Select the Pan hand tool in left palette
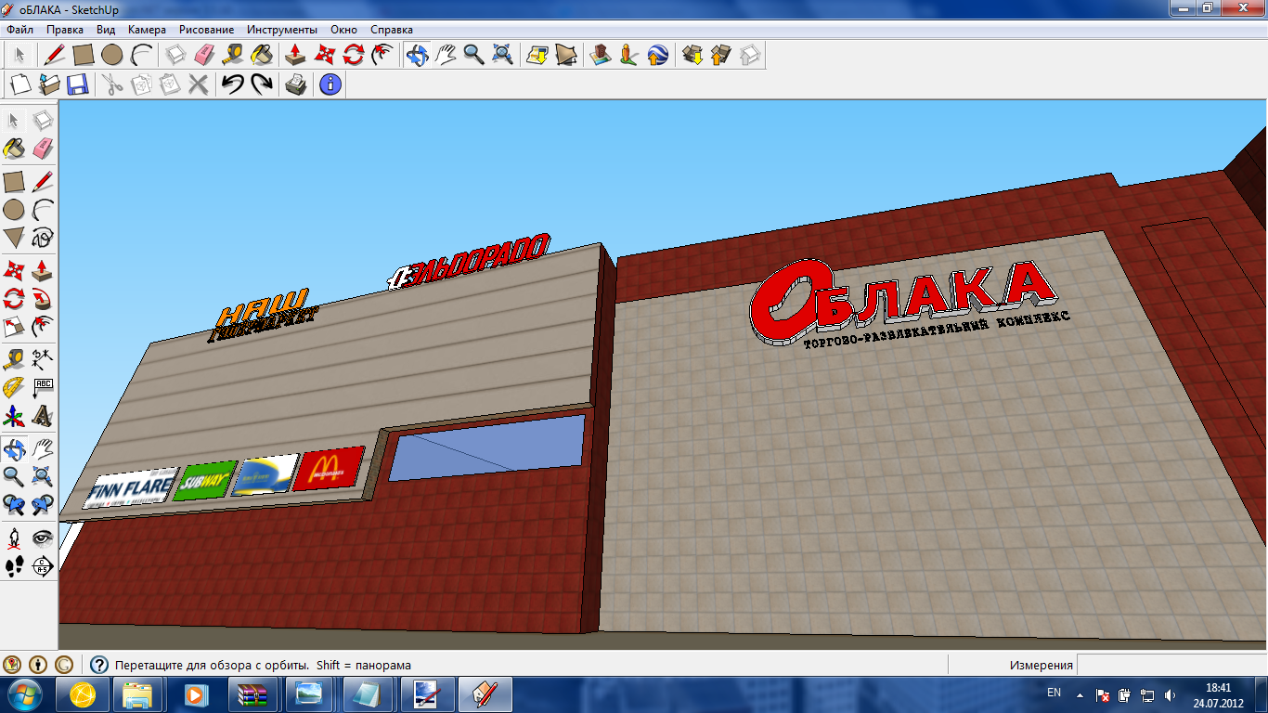Viewport: 1268px width, 713px height. tap(43, 448)
